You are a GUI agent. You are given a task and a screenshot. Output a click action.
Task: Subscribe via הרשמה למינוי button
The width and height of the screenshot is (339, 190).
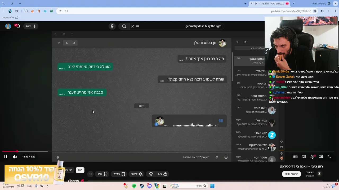click(292, 174)
